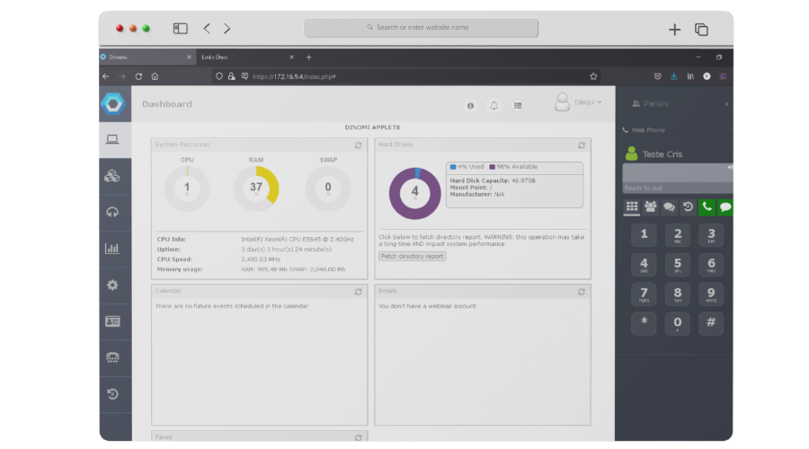Dial digit 1 on the keypad
Viewport: 809px width, 449px height.
[x=644, y=234]
